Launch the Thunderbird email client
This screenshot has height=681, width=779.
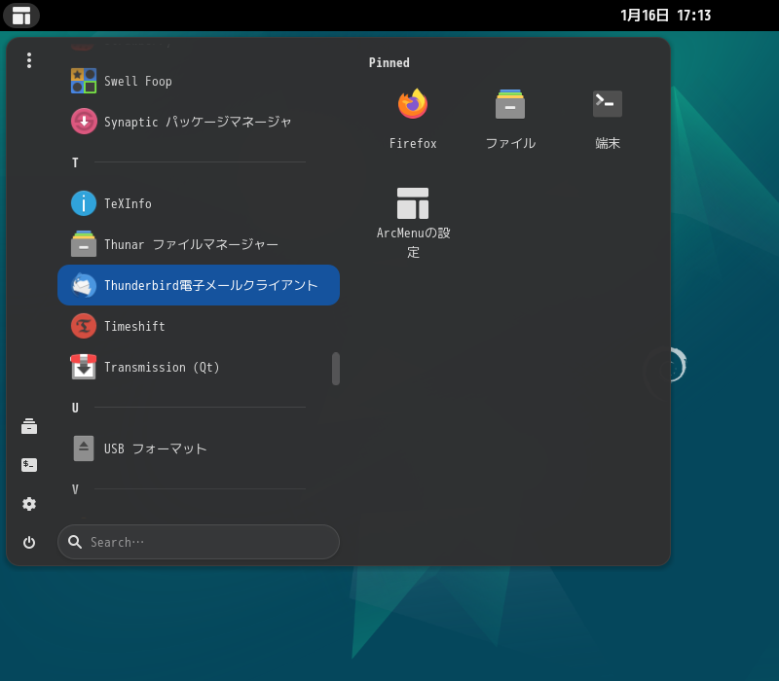point(199,285)
